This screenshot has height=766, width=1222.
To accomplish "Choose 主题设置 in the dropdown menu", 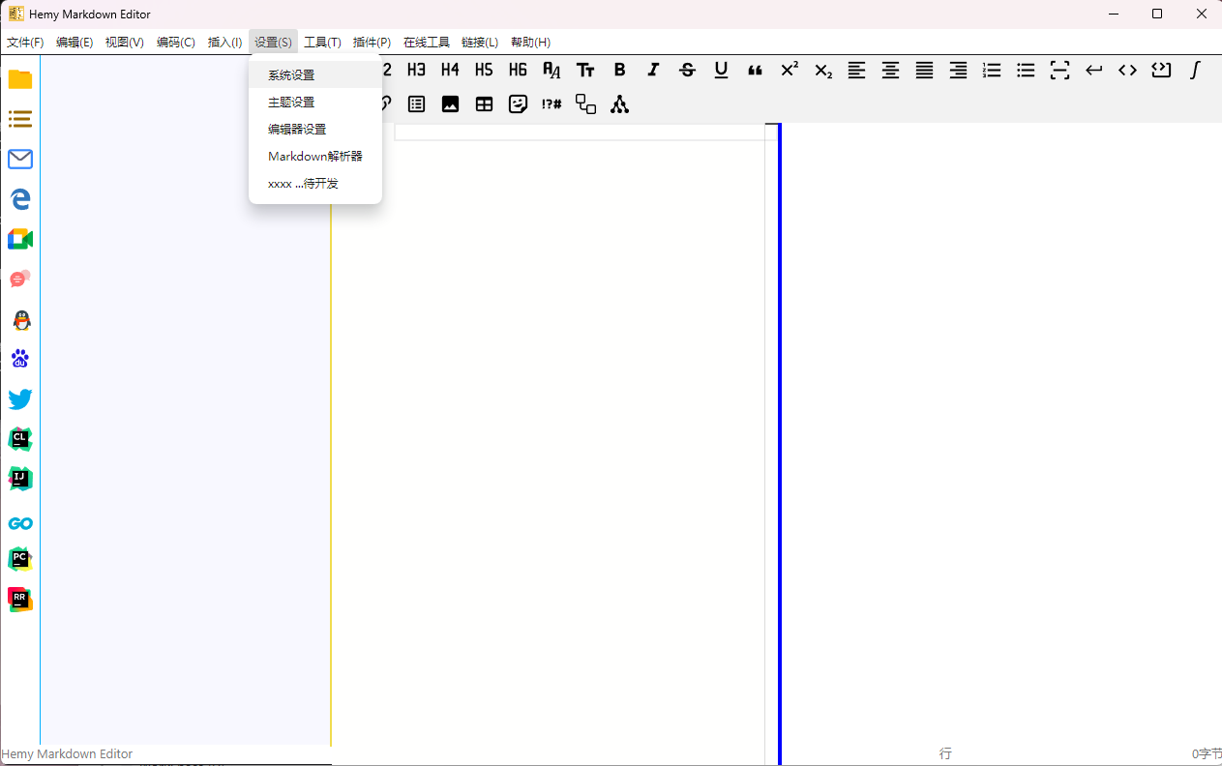I will 291,102.
